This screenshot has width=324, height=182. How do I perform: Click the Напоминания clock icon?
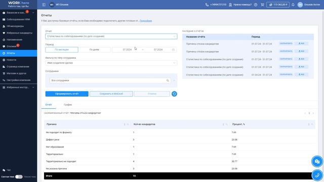tap(4, 39)
